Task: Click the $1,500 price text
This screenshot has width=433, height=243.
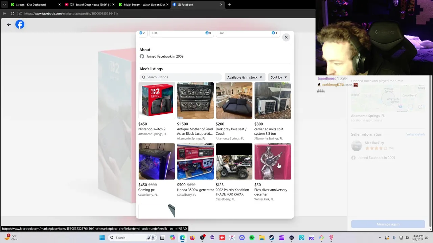Action: click(x=182, y=124)
